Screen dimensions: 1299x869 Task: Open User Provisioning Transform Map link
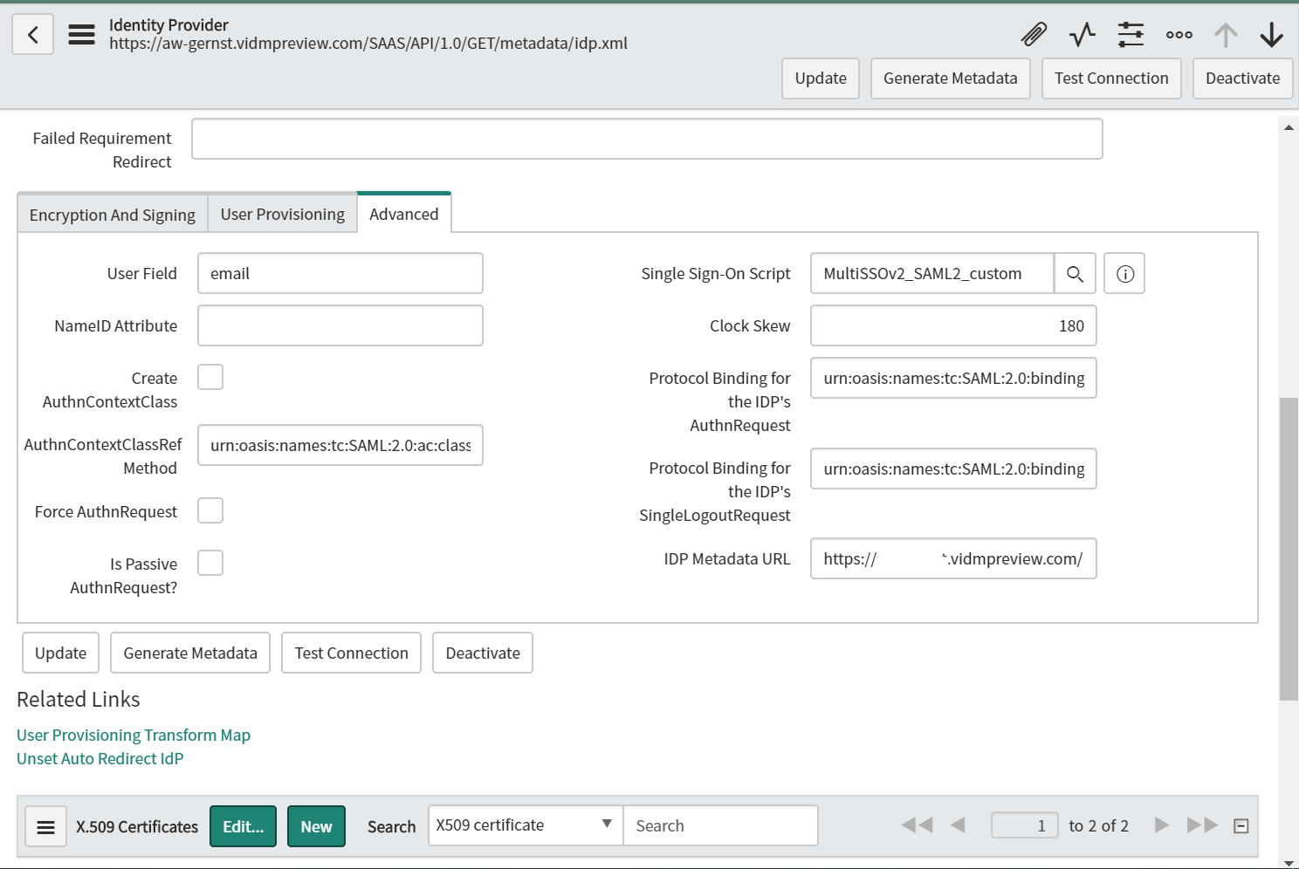pos(134,736)
